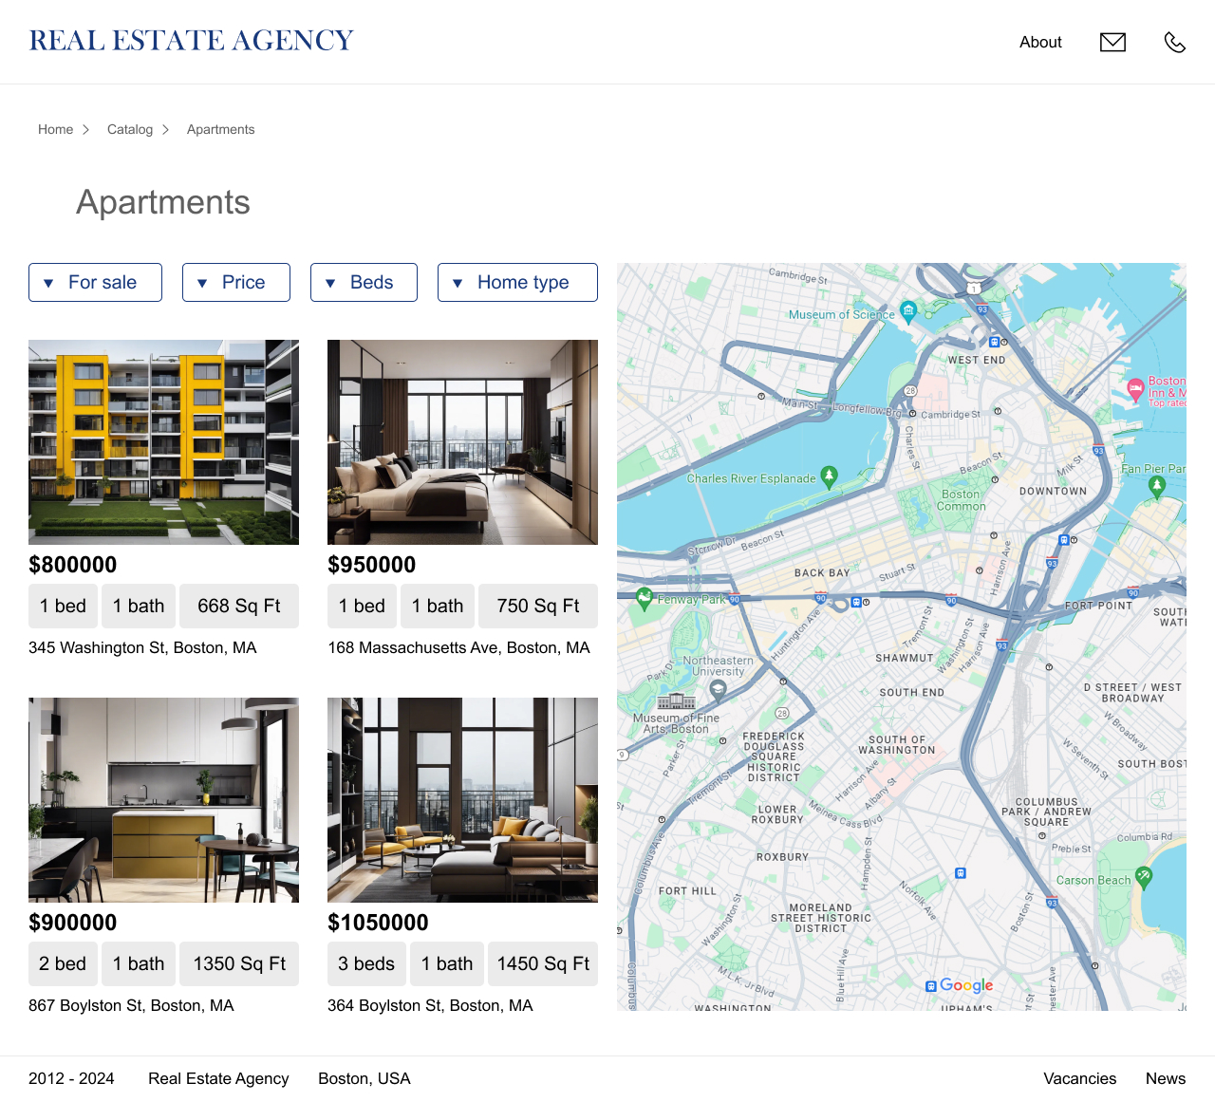The width and height of the screenshot is (1215, 1102).
Task: Click the 750 Sq Ft tag
Action: point(538,606)
